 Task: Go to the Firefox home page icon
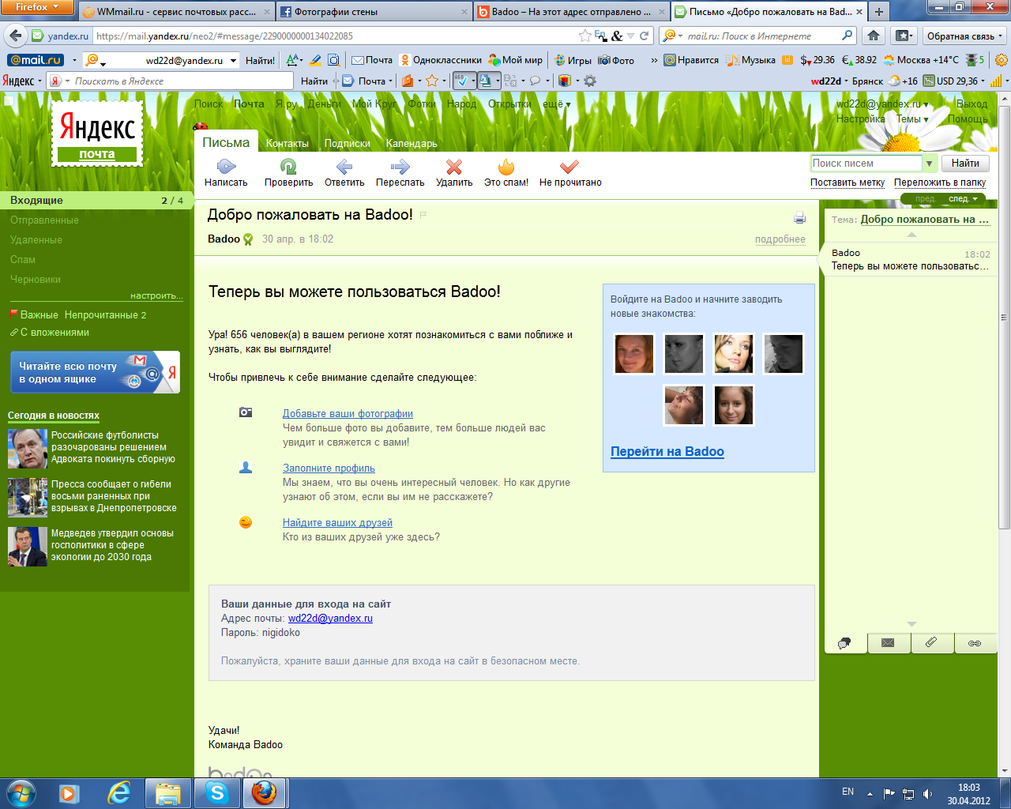click(874, 36)
